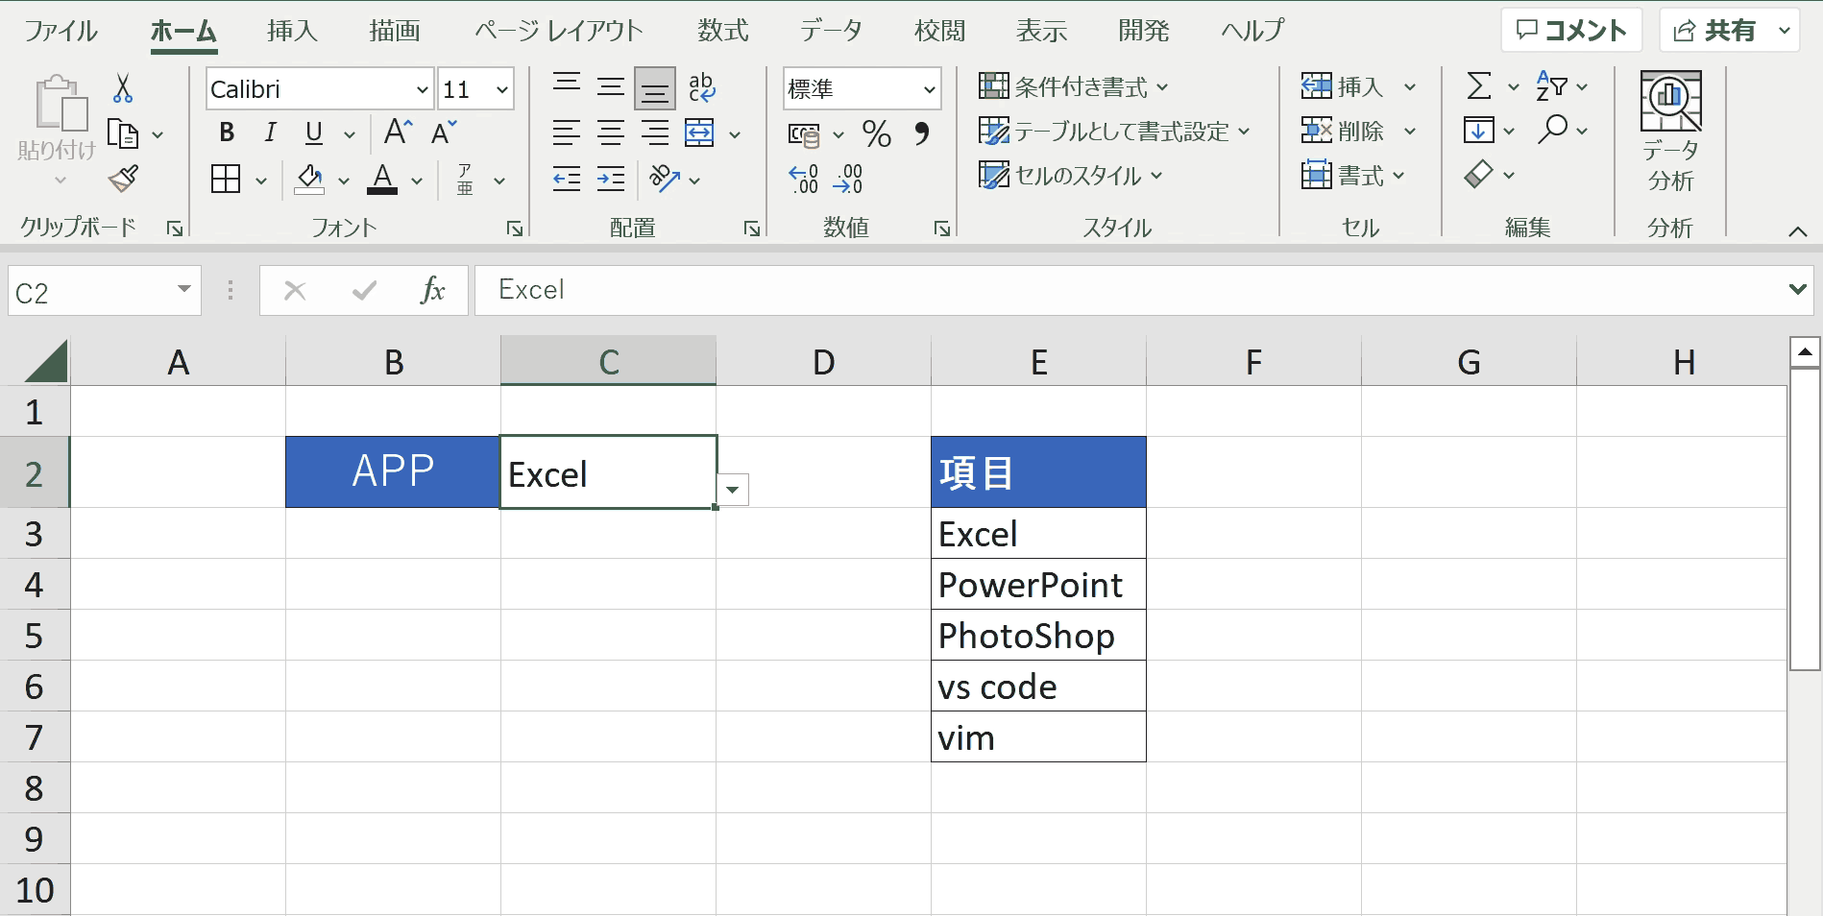This screenshot has width=1823, height=916.
Task: Open the font size dropdown
Action: pyautogui.click(x=501, y=89)
